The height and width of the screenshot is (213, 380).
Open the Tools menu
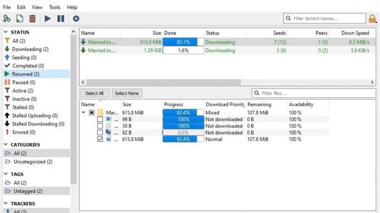(x=55, y=7)
